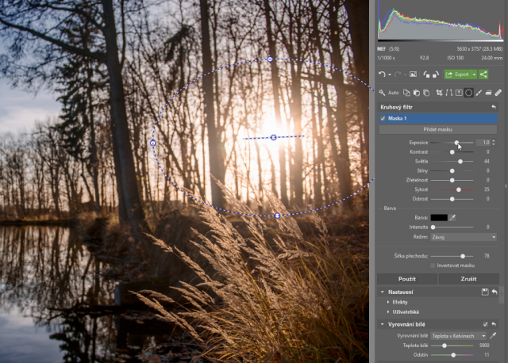
Task: Expand the Efekty group
Action: (x=388, y=302)
